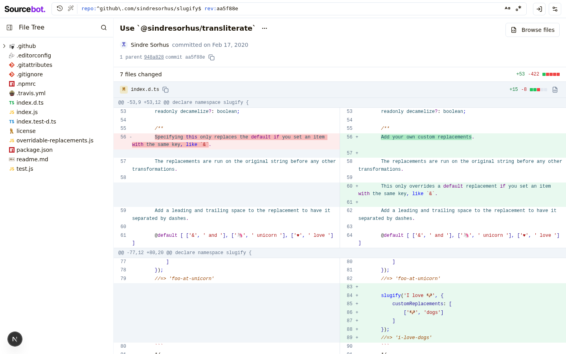Expand the .github folder
Screen dimensions: 566x354
pyautogui.click(x=4, y=46)
